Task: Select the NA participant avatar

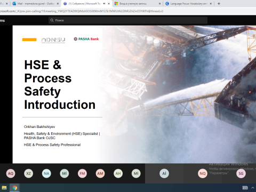Action: click(x=46, y=173)
